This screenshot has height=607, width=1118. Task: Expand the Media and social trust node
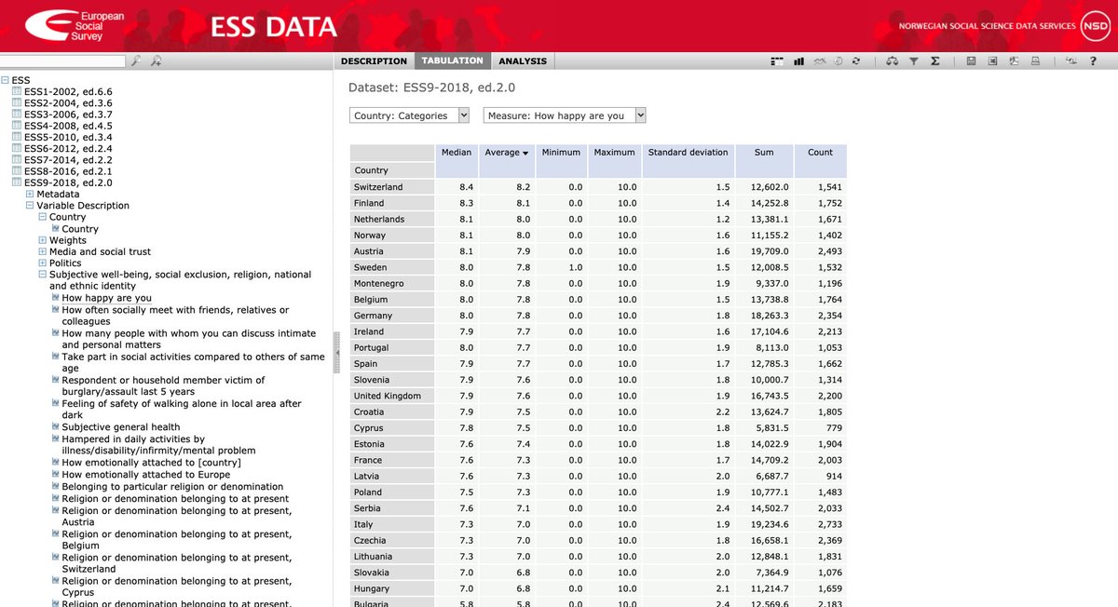[x=43, y=251]
